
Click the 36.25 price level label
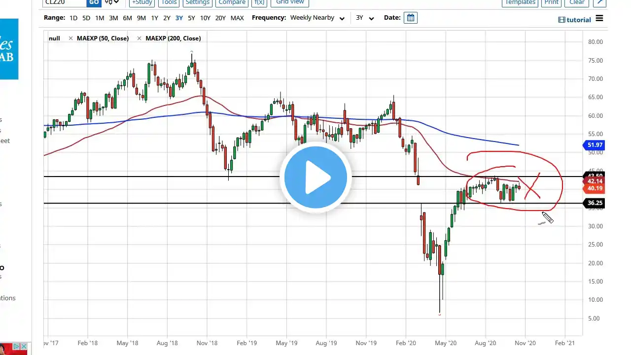594,203
